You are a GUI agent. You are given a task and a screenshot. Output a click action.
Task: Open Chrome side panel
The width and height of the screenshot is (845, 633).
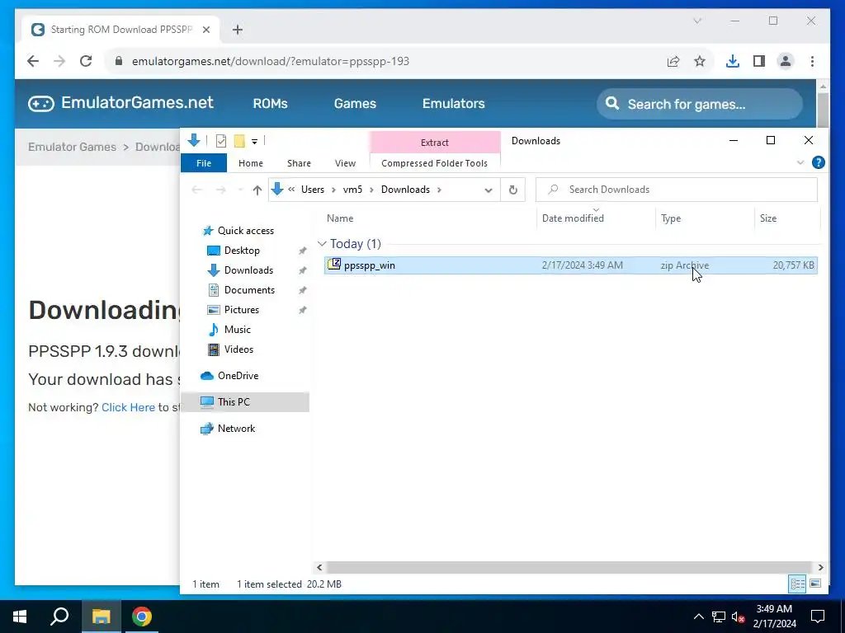pyautogui.click(x=759, y=61)
